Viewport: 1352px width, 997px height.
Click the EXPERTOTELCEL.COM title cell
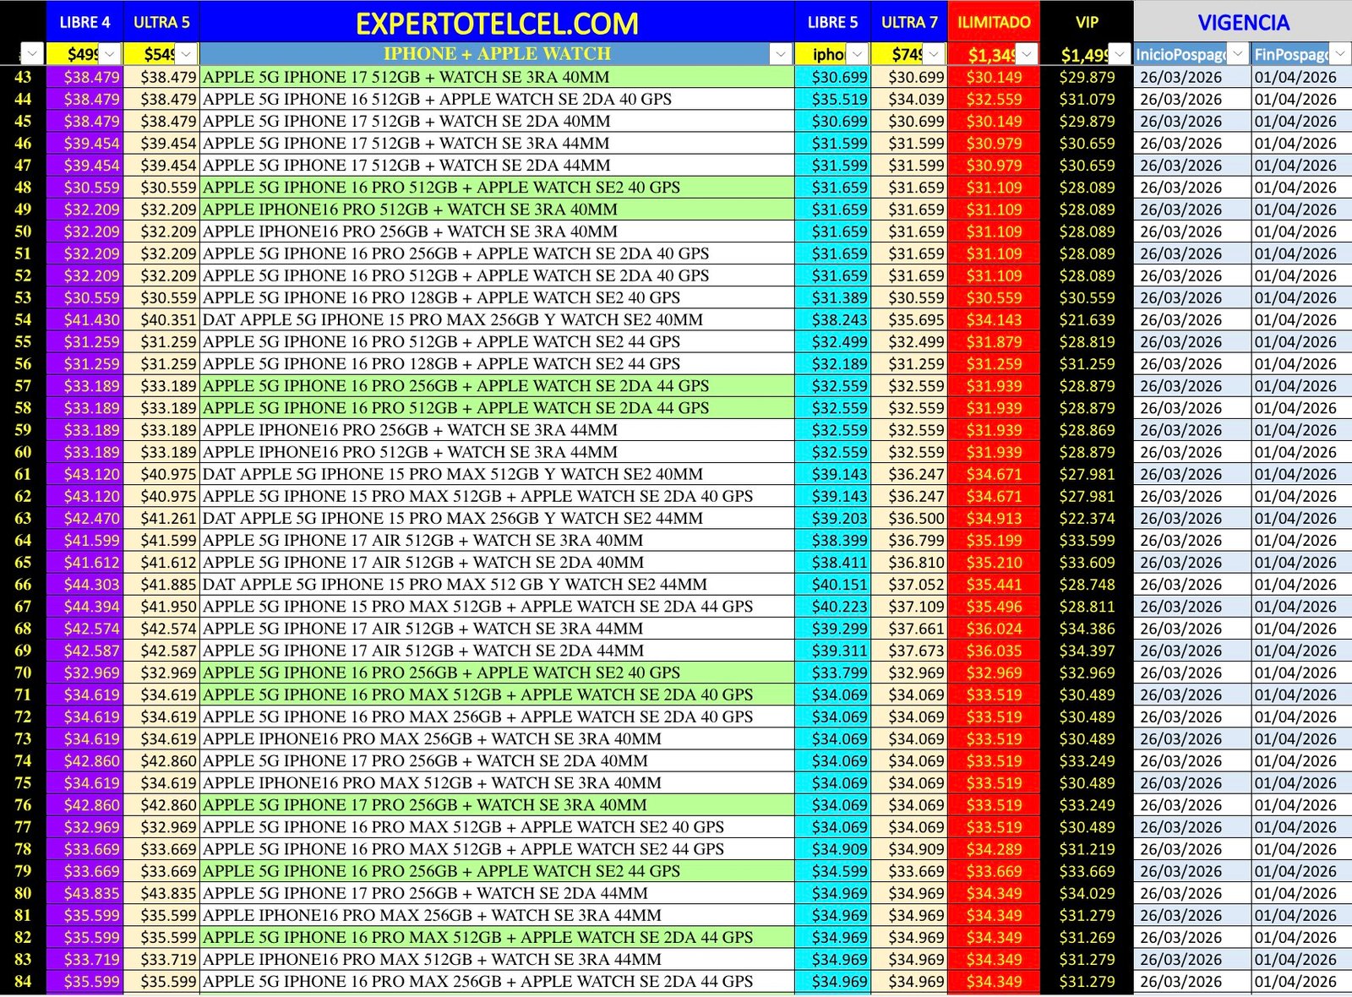click(494, 22)
